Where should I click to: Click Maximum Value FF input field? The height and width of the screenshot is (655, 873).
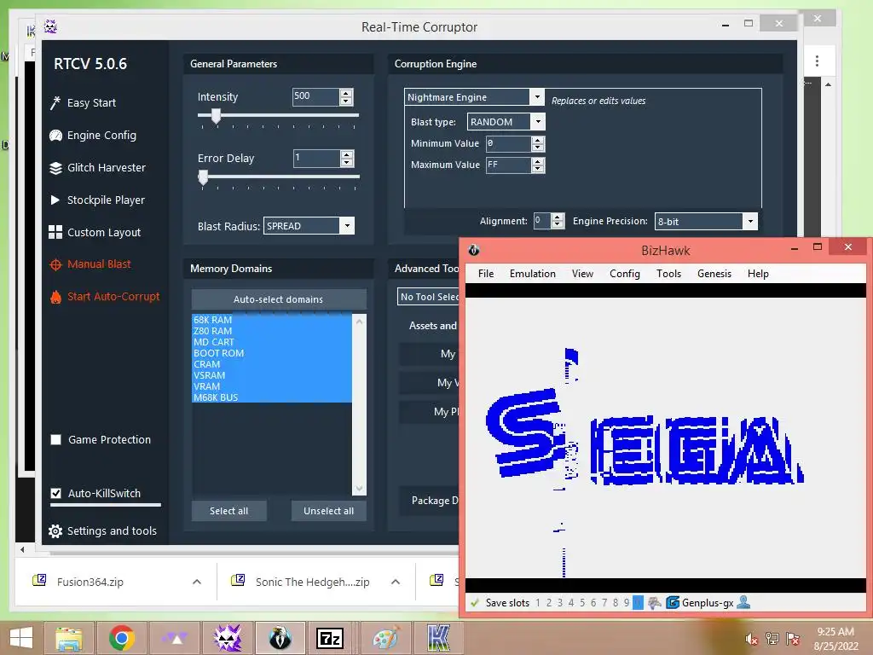click(509, 165)
